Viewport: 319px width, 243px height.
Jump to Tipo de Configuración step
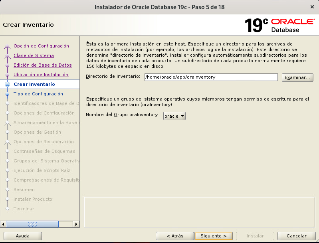pyautogui.click(x=38, y=94)
